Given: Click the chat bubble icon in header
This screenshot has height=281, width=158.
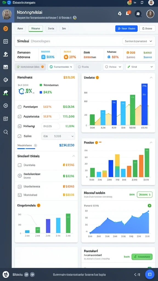Looking at the screenshot, I should coord(138,14).
